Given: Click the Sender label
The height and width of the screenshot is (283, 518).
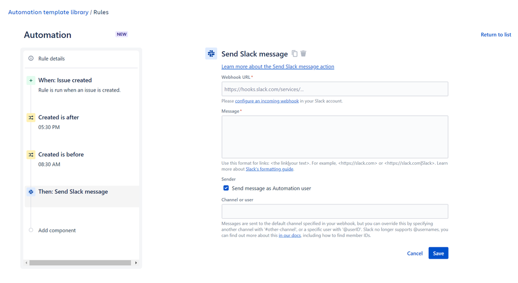Looking at the screenshot, I should tap(228, 179).
